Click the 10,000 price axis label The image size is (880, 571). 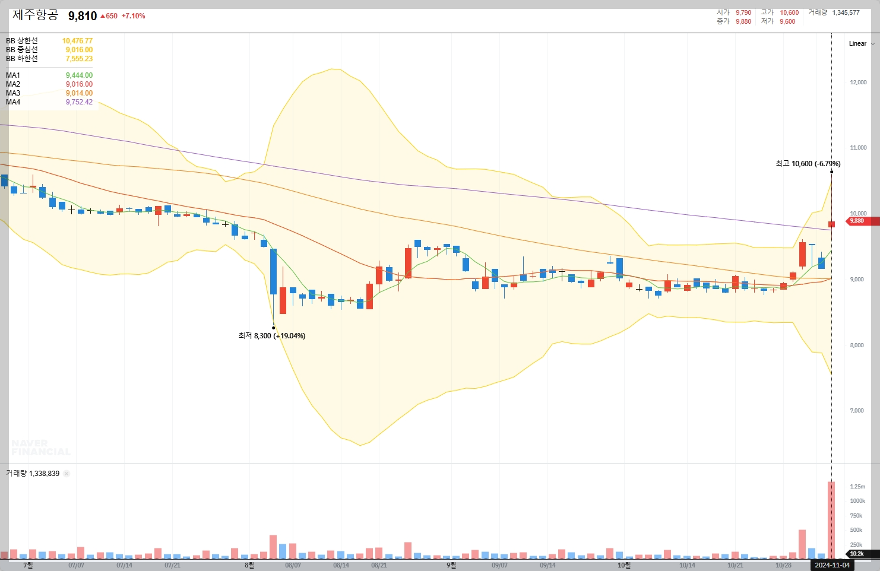click(x=858, y=214)
